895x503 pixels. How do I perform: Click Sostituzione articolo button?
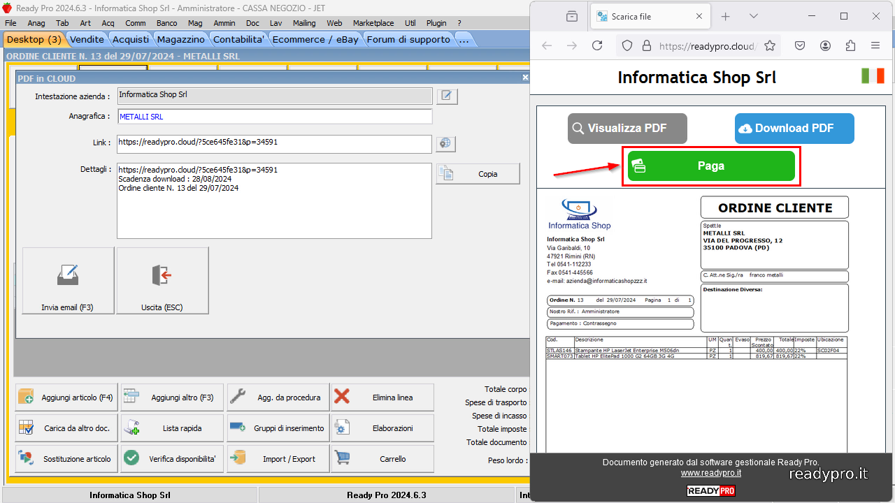click(x=66, y=459)
